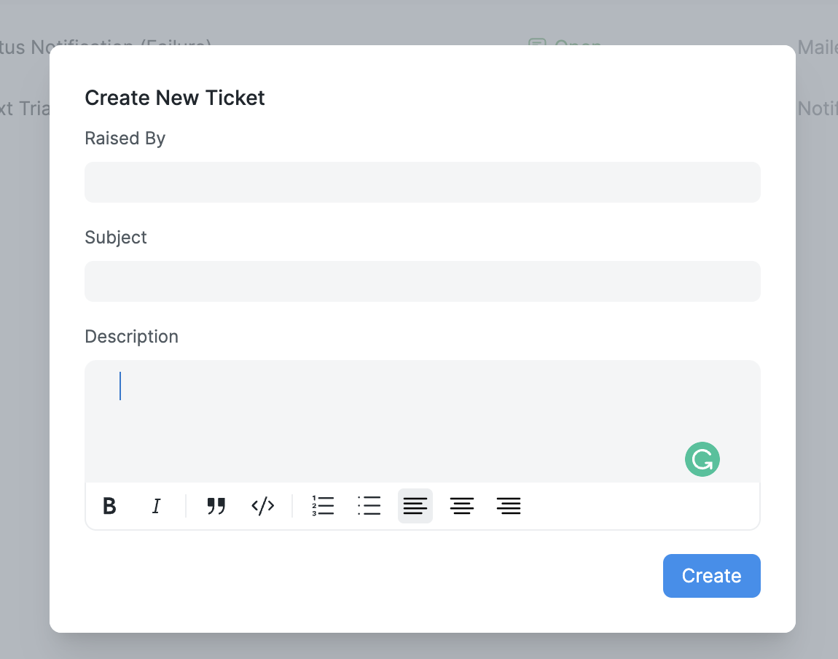This screenshot has width=838, height=659.
Task: Click the Create New Ticket title
Action: tap(174, 98)
